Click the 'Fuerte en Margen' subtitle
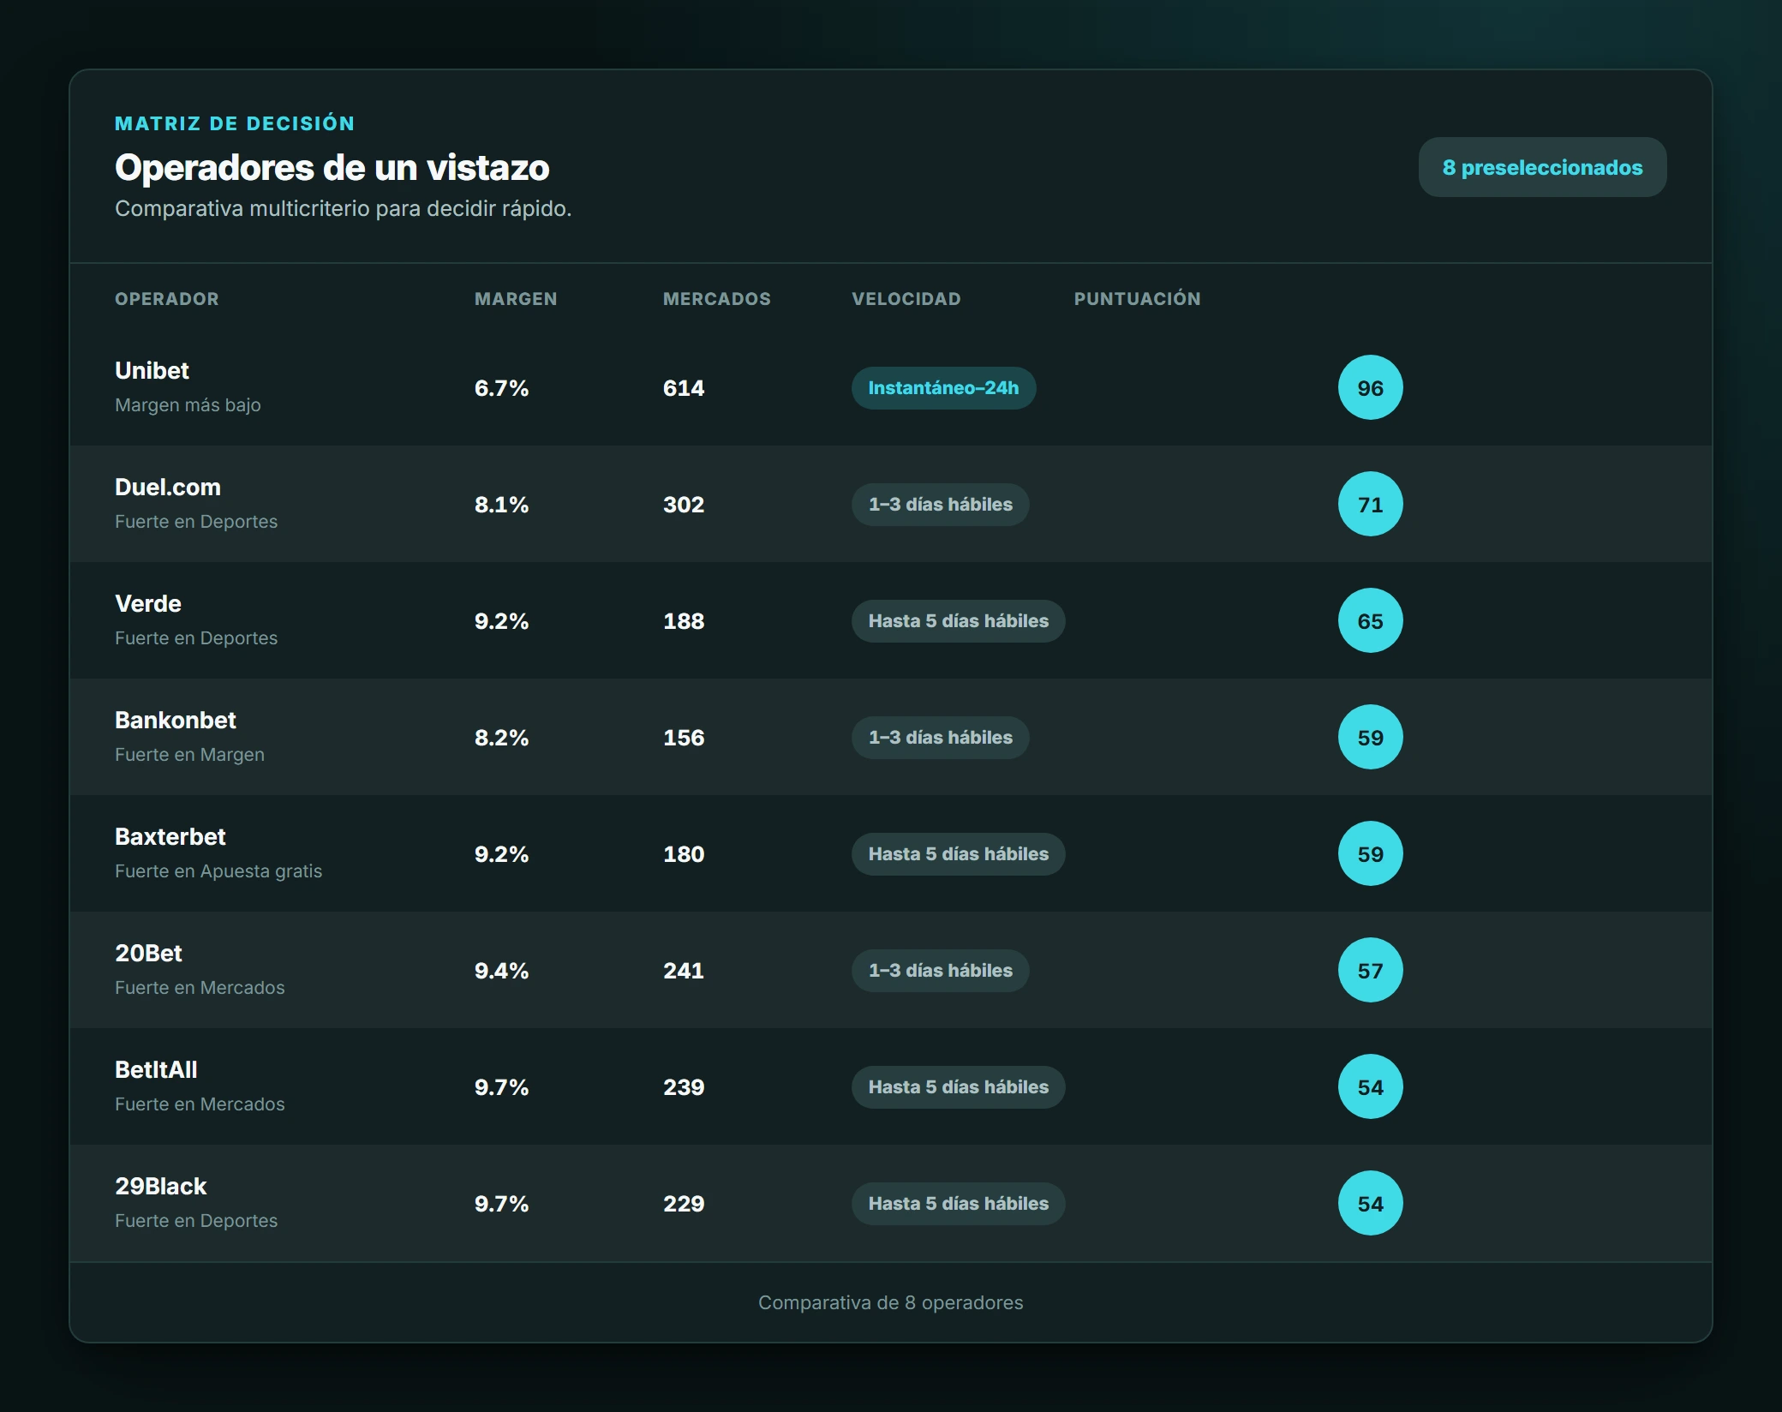 click(x=189, y=755)
